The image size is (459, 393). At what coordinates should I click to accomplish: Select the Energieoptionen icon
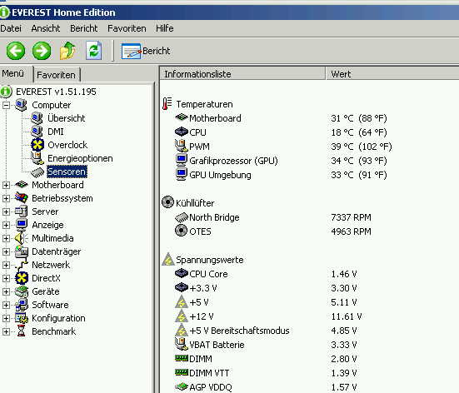tap(37, 158)
